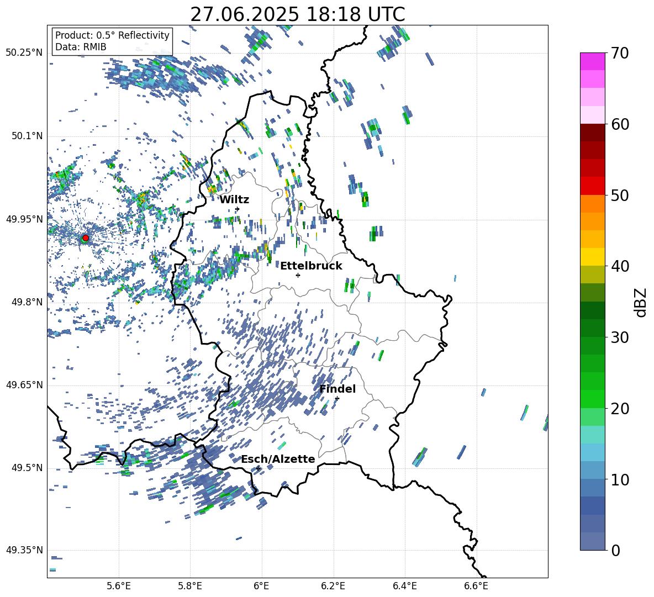Screen dimensions: 654x597
Task: Click the Wiltz city label
Action: pos(234,200)
